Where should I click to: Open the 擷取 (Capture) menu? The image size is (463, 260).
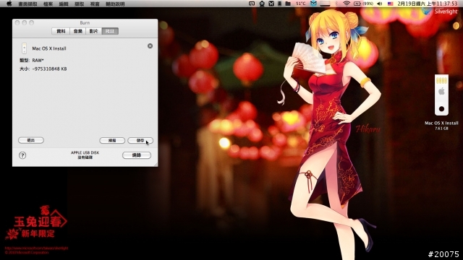[x=79, y=4]
